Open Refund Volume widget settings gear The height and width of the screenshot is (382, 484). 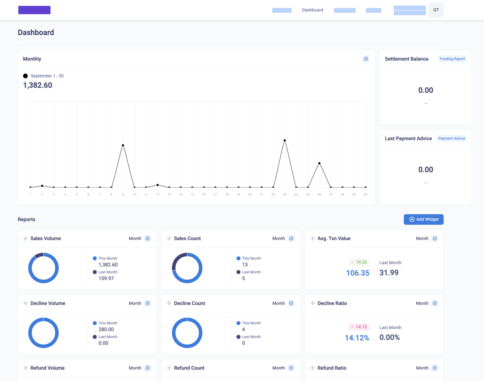pos(148,368)
